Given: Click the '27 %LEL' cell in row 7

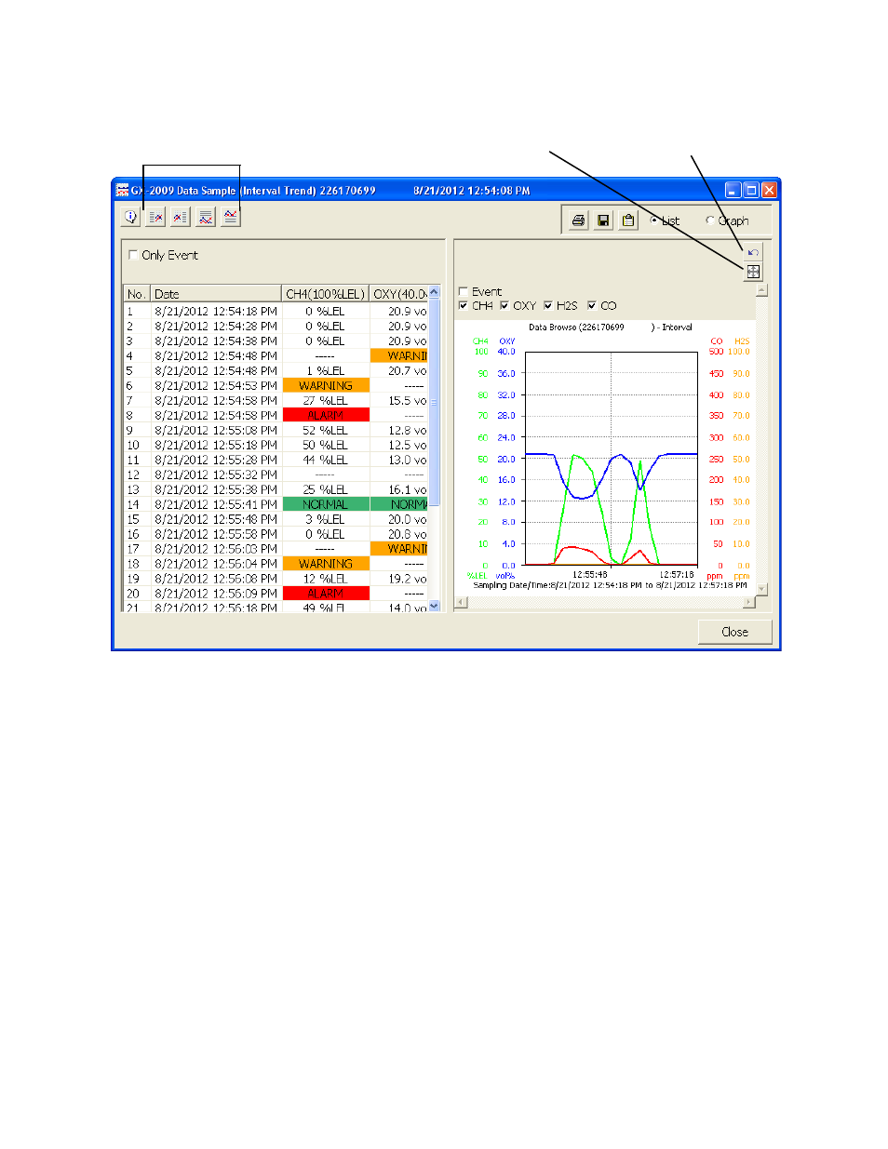Looking at the screenshot, I should tap(326, 400).
